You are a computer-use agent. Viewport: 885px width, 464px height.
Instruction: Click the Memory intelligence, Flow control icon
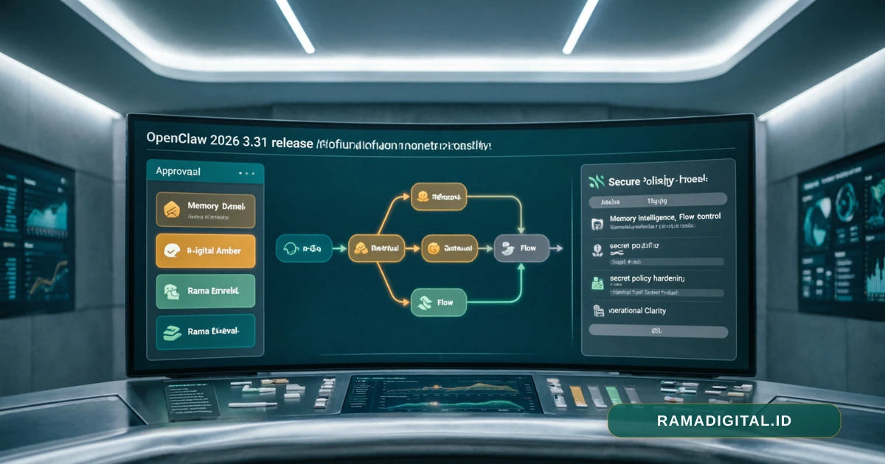tap(597, 222)
